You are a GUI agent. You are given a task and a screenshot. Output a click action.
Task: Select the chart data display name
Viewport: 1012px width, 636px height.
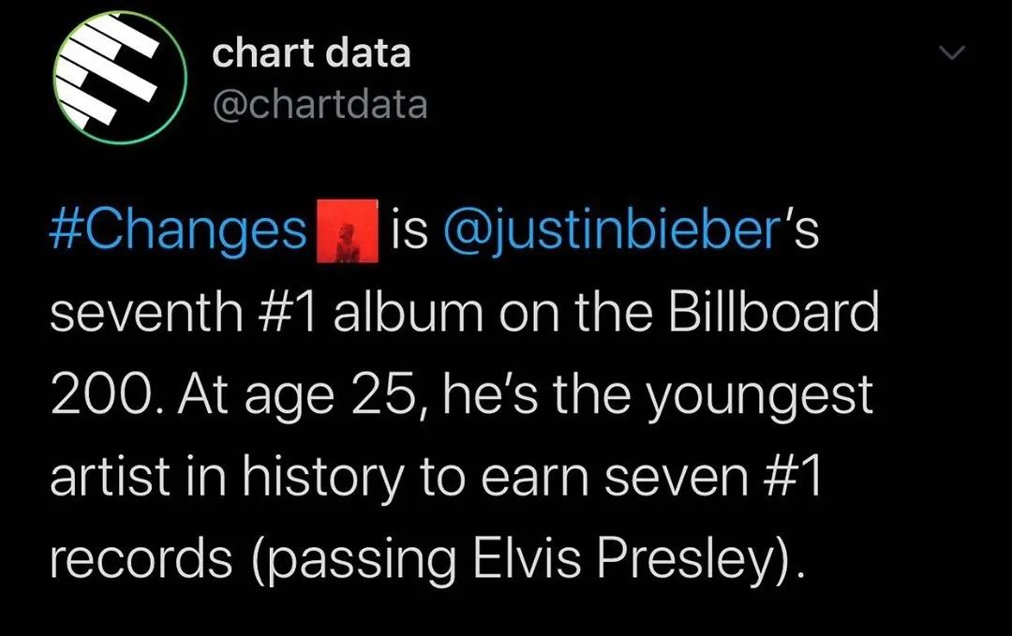click(x=310, y=53)
